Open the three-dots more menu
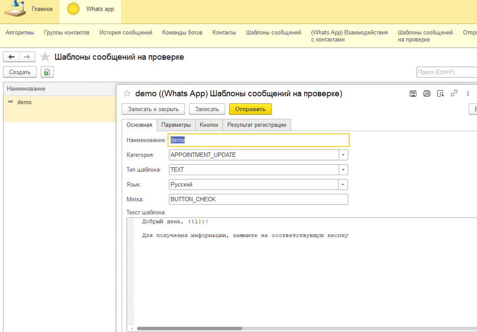Image resolution: width=477 pixels, height=332 pixels. click(x=468, y=93)
